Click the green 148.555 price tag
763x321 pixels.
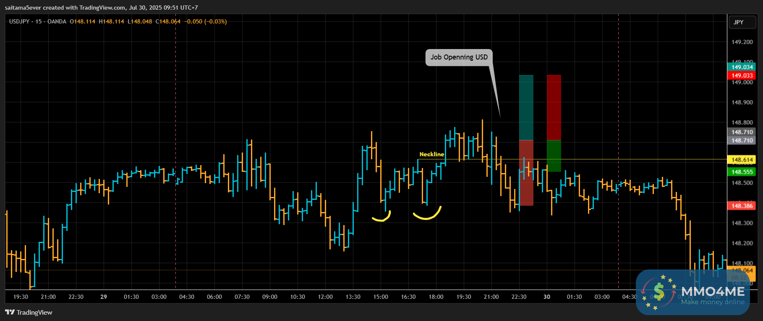tap(742, 172)
